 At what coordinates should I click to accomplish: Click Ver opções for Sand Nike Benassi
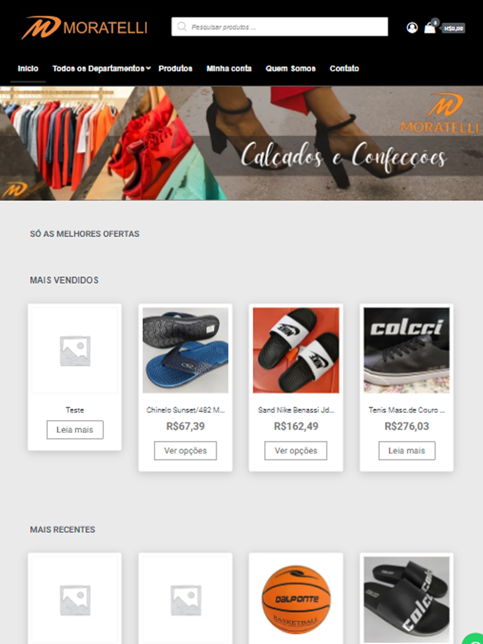[x=296, y=450]
